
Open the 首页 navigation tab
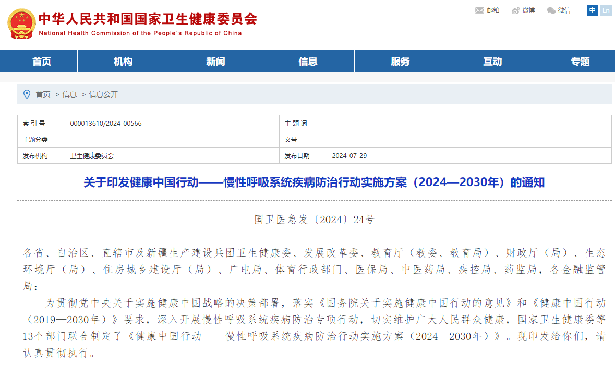[x=42, y=62]
